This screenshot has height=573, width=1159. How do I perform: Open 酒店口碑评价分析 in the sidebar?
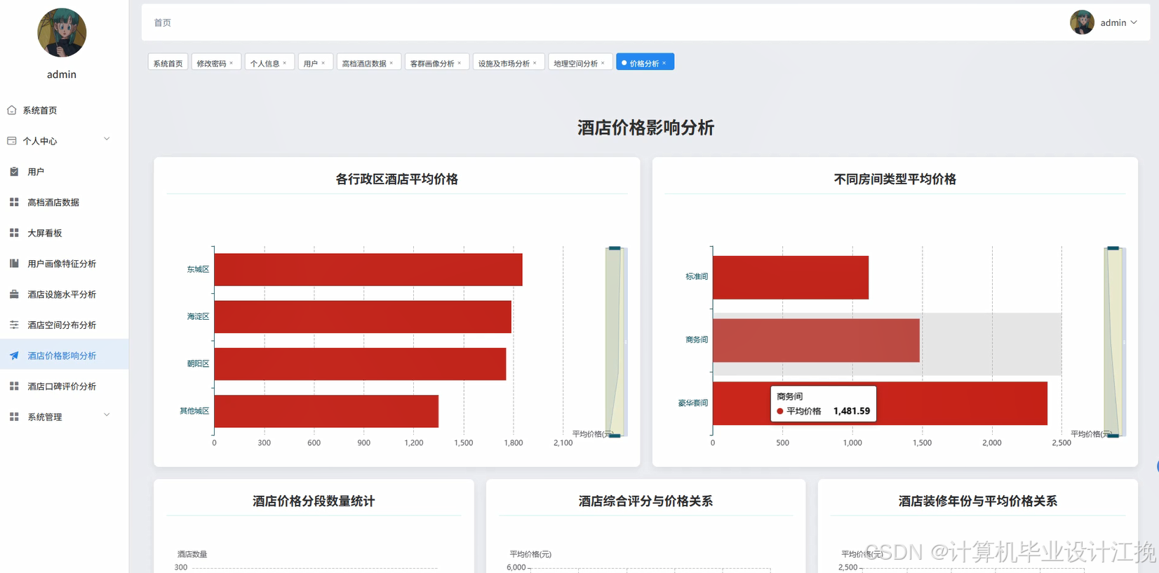64,386
